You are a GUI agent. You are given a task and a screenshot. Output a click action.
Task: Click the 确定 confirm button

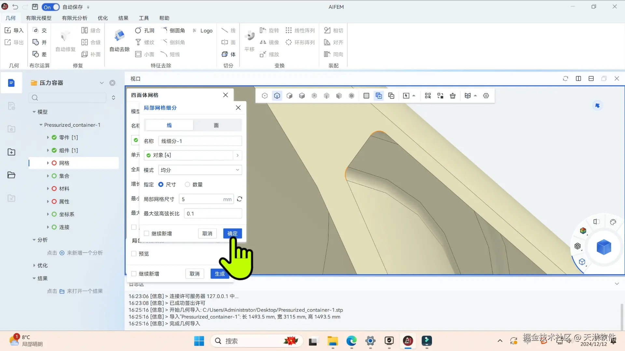pos(232,233)
